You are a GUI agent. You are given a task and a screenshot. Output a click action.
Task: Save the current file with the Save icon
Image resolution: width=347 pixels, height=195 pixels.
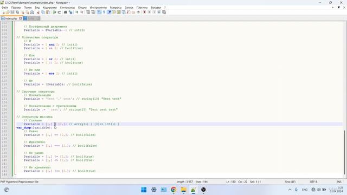(x=12, y=12)
